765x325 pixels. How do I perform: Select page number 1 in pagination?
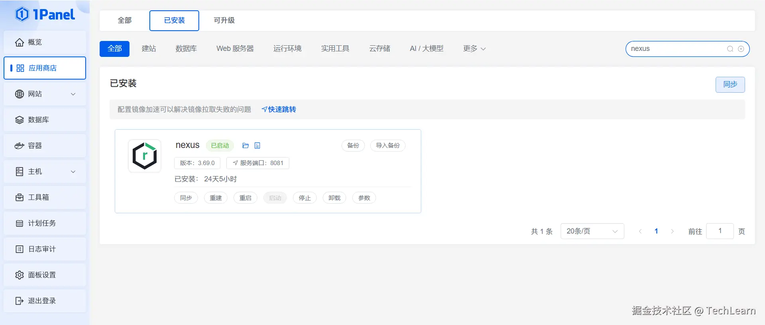(656, 231)
